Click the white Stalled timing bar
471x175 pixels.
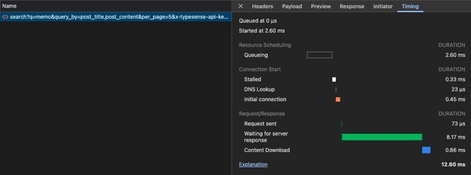334,80
